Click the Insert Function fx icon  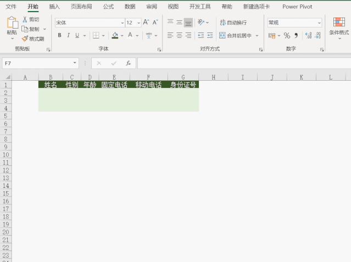coord(129,63)
